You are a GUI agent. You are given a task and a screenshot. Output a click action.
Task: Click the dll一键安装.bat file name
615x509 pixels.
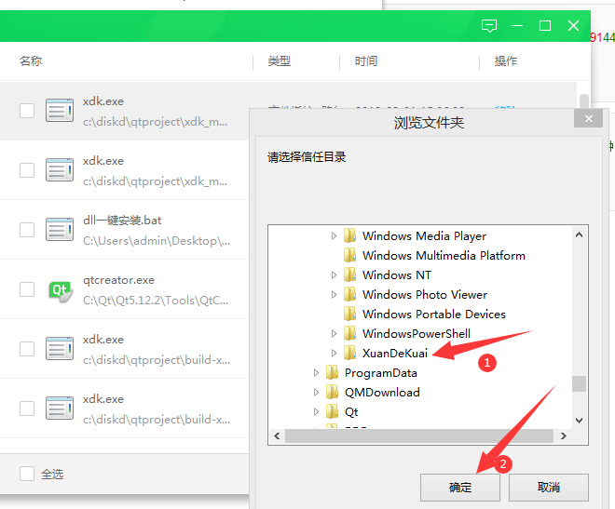[x=122, y=221]
